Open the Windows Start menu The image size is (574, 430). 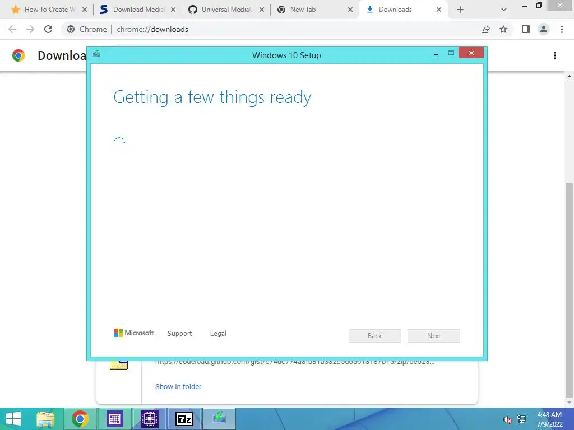13,419
